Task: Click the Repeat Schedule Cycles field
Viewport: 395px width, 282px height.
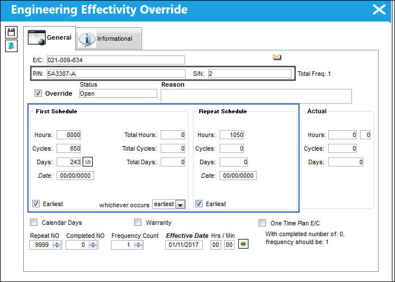Action: (x=232, y=148)
